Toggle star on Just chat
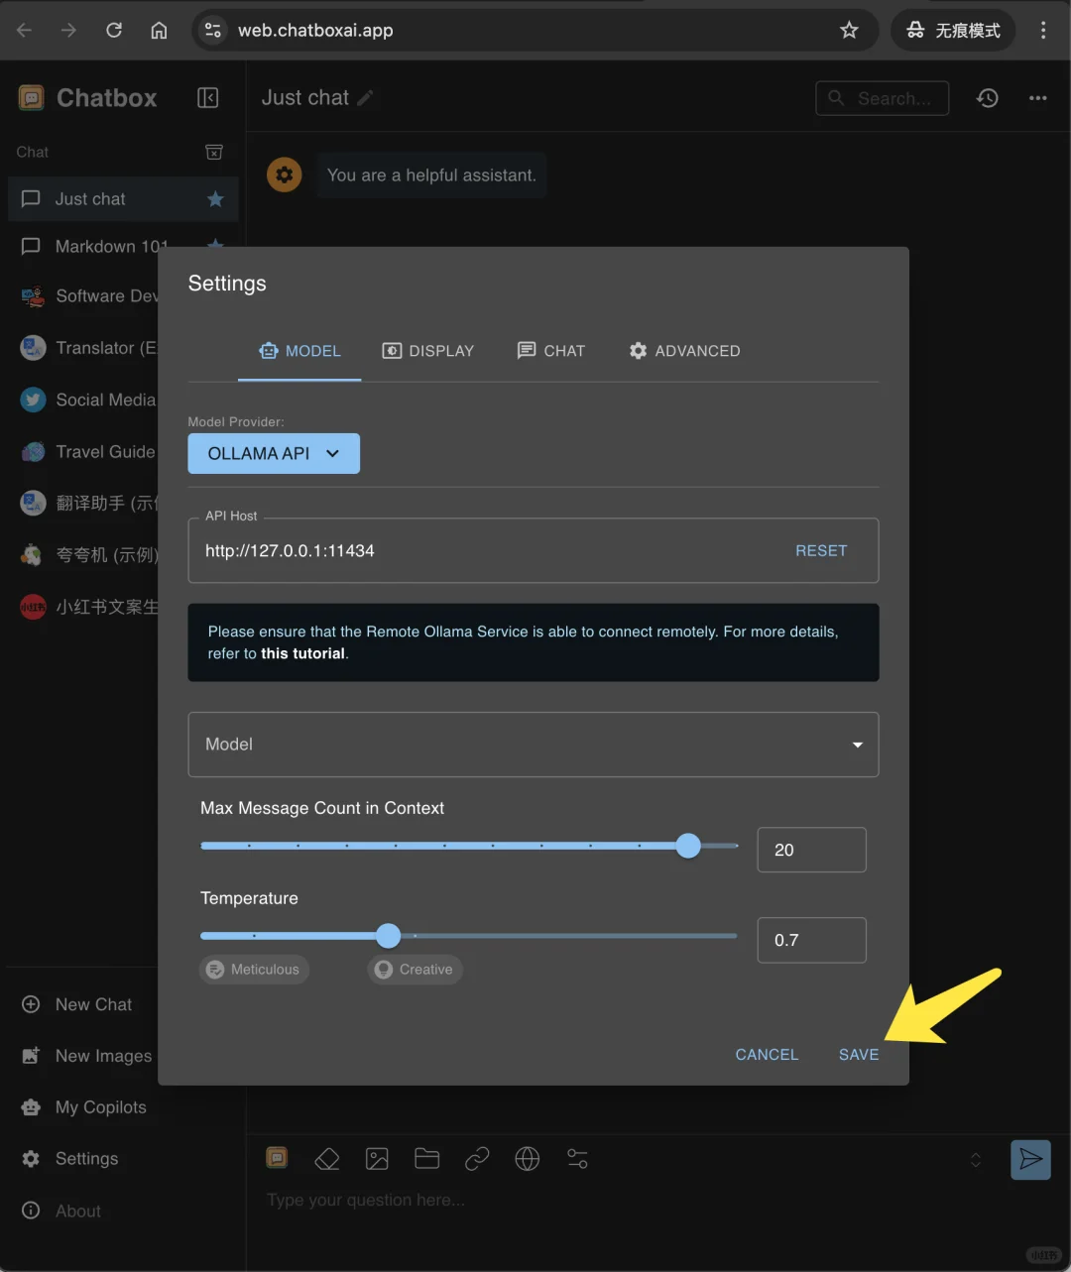Image resolution: width=1071 pixels, height=1272 pixels. click(215, 199)
